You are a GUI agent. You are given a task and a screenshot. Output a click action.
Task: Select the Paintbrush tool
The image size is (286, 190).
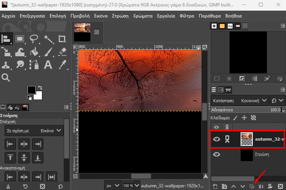click(48, 52)
